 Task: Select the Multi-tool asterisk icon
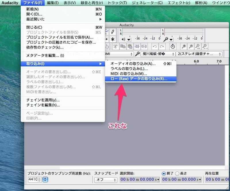coord(113,39)
